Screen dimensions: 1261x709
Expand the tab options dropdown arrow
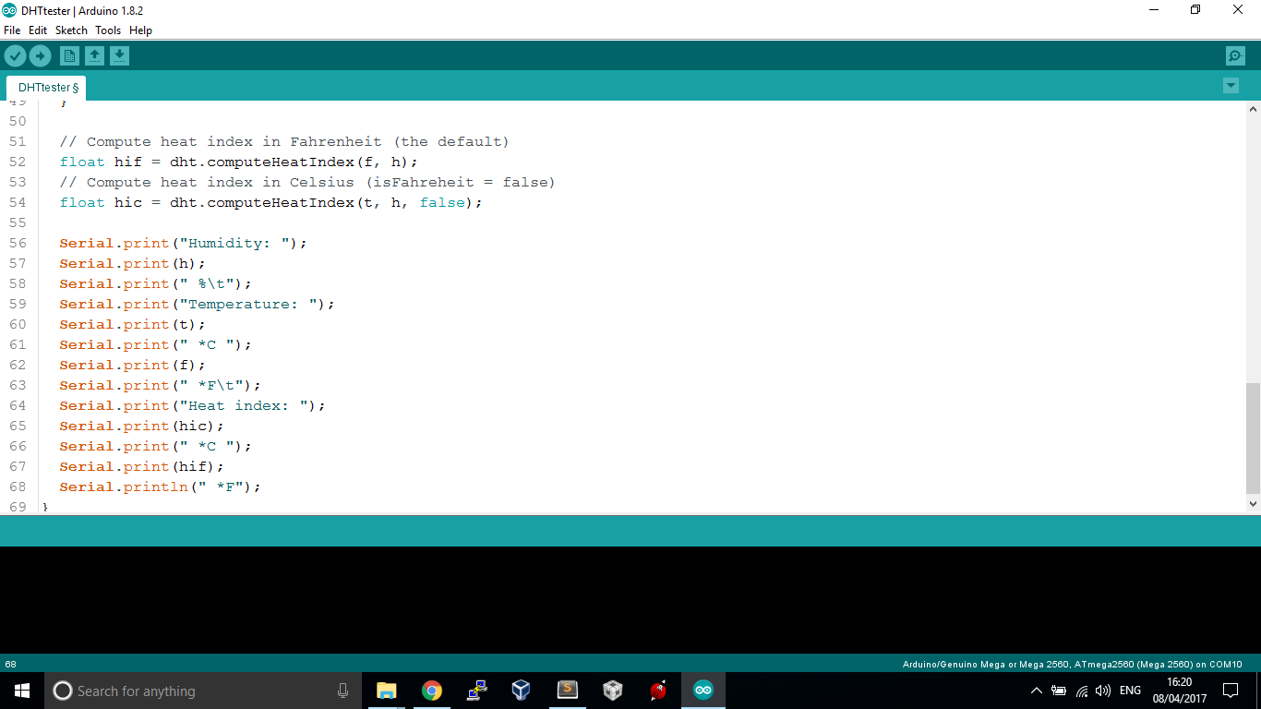1231,86
